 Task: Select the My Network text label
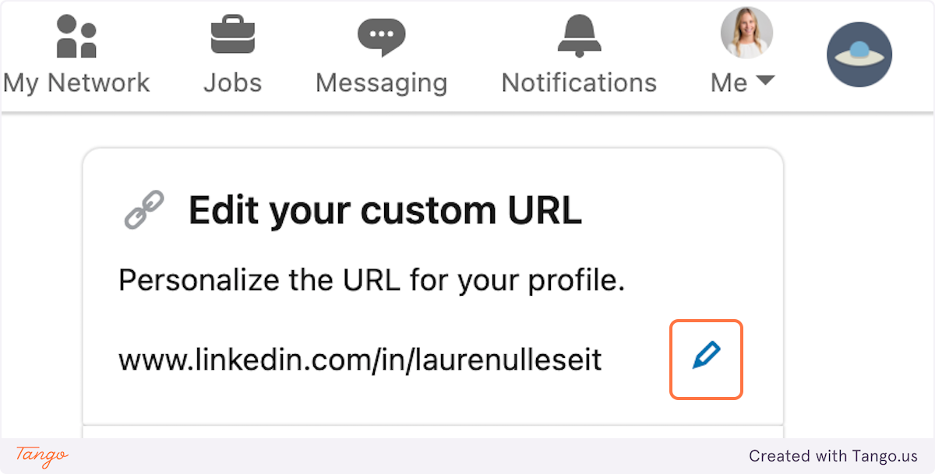[x=76, y=83]
